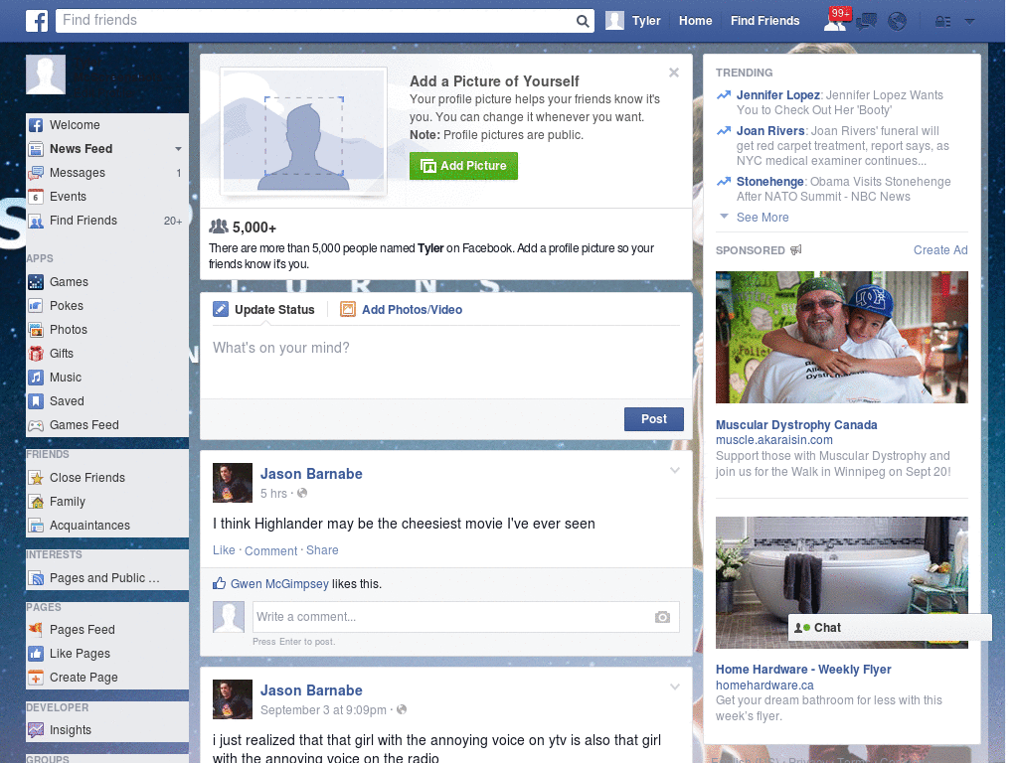Click the search magnifier icon

[583, 21]
